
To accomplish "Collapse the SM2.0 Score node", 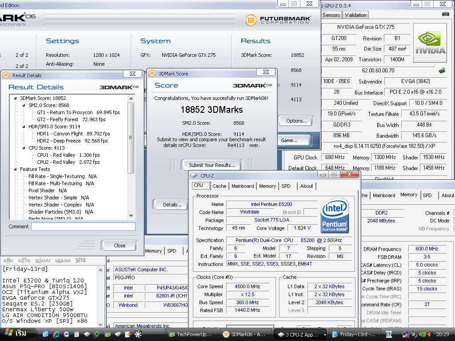I will coord(24,105).
